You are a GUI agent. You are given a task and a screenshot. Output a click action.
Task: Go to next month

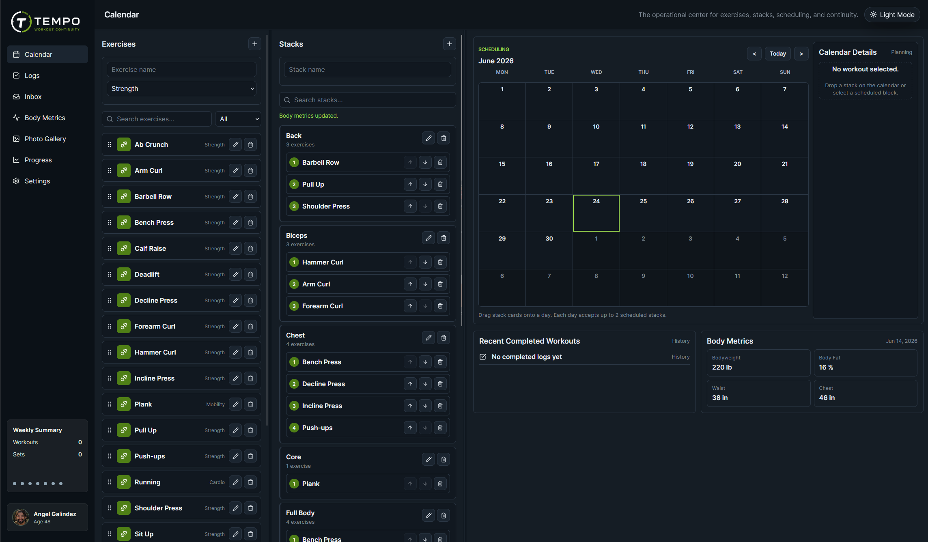801,54
